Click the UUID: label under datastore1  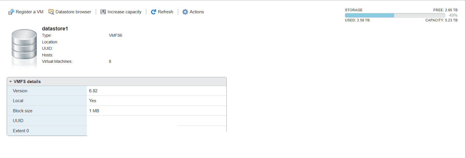coord(47,48)
